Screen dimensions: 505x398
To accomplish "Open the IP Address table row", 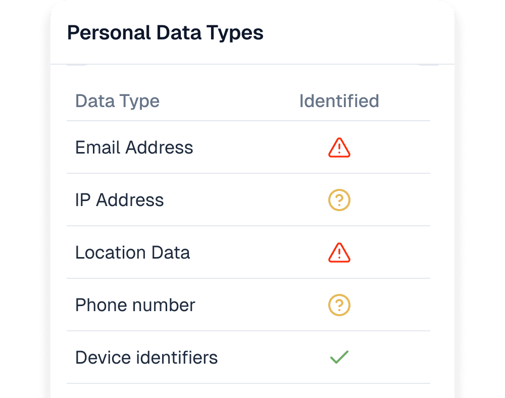I will (248, 200).
